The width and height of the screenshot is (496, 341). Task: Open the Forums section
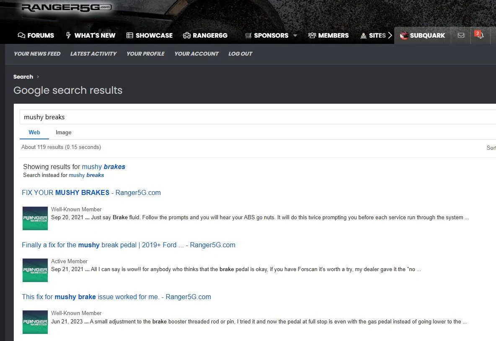pyautogui.click(x=36, y=36)
